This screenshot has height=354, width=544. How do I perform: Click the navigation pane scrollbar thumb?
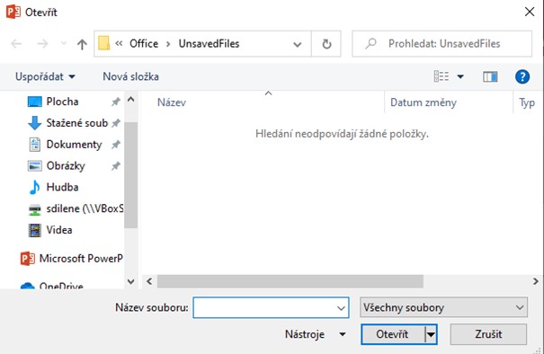click(130, 175)
